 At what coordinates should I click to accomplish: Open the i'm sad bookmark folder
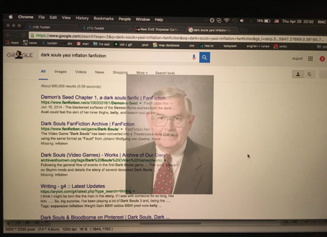click(x=101, y=44)
